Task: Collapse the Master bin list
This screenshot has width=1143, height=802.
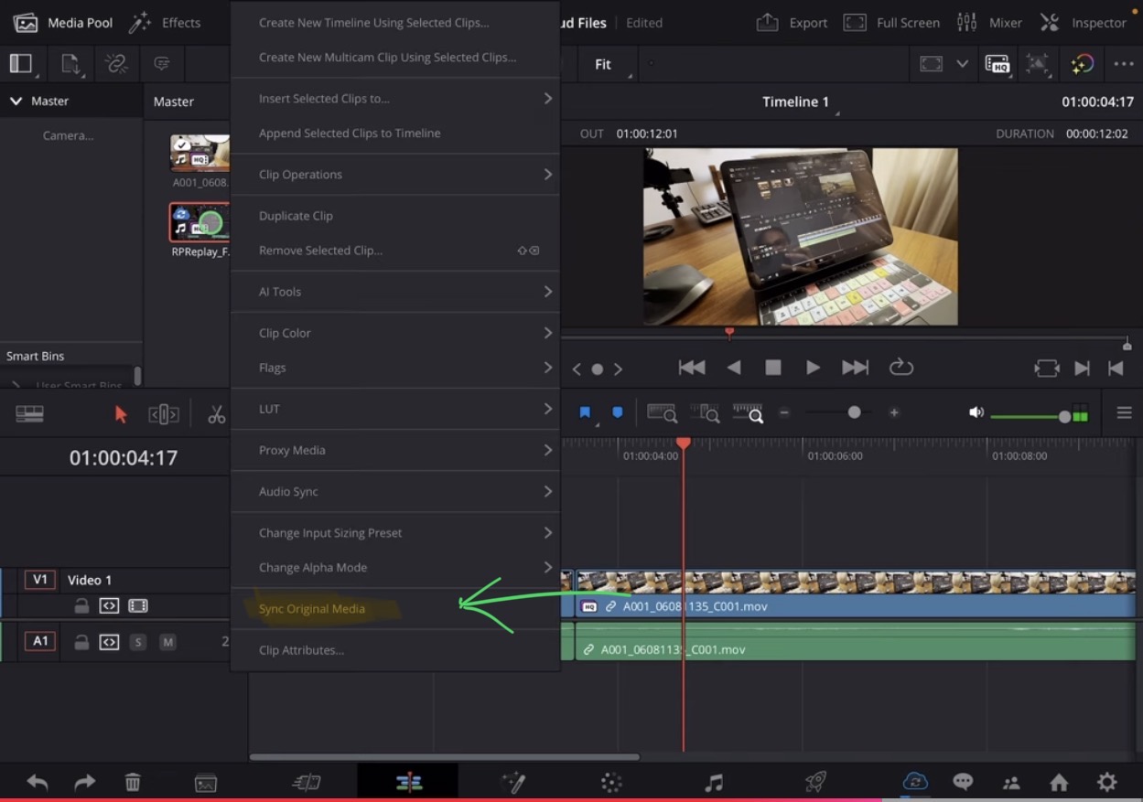Action: point(16,101)
